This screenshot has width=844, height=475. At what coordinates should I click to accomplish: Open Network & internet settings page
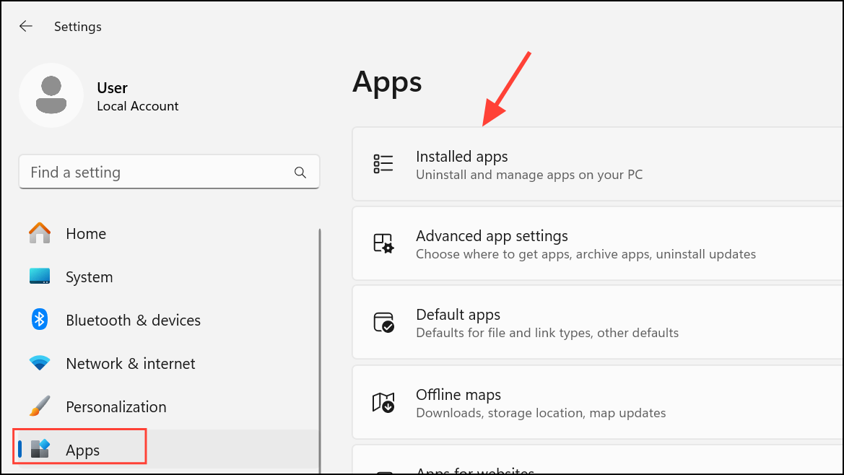click(x=130, y=364)
